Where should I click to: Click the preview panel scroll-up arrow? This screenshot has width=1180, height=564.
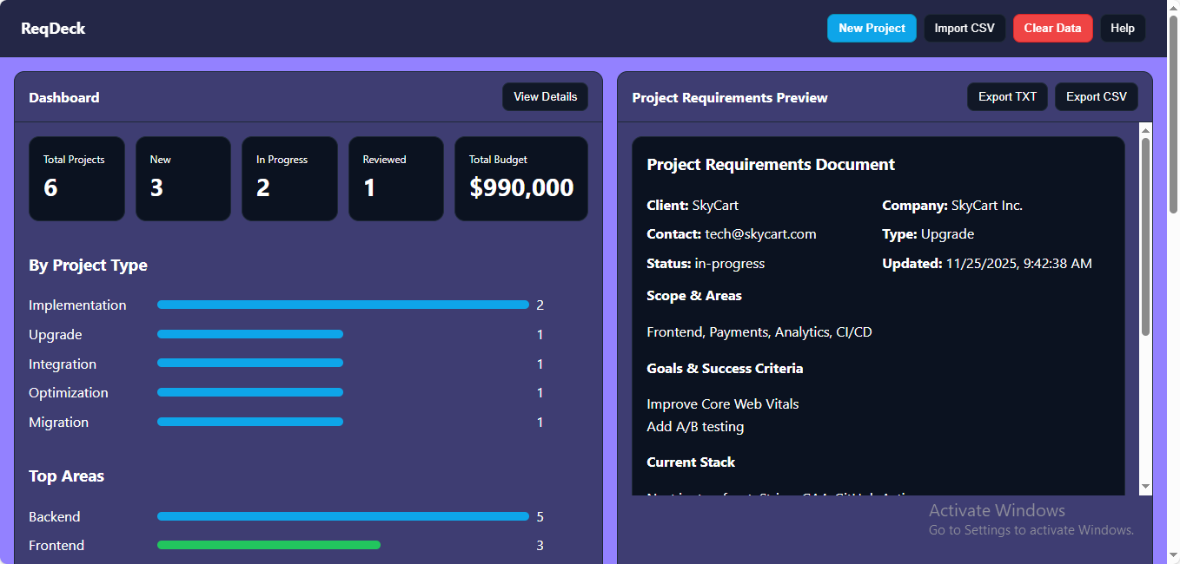tap(1145, 130)
